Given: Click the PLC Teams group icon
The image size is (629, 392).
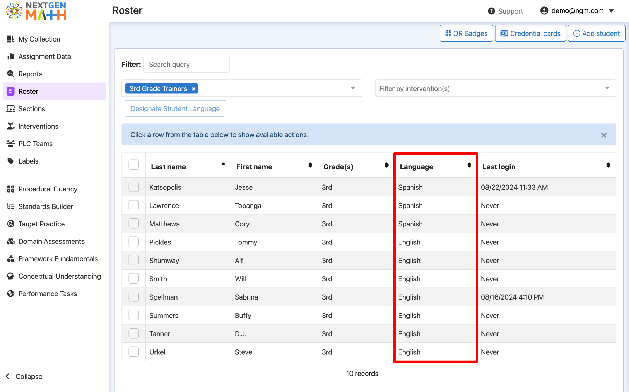Looking at the screenshot, I should [11, 144].
